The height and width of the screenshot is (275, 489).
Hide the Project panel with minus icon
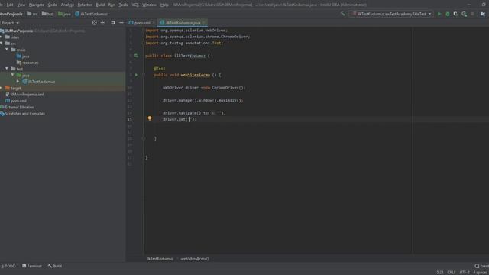tap(121, 23)
